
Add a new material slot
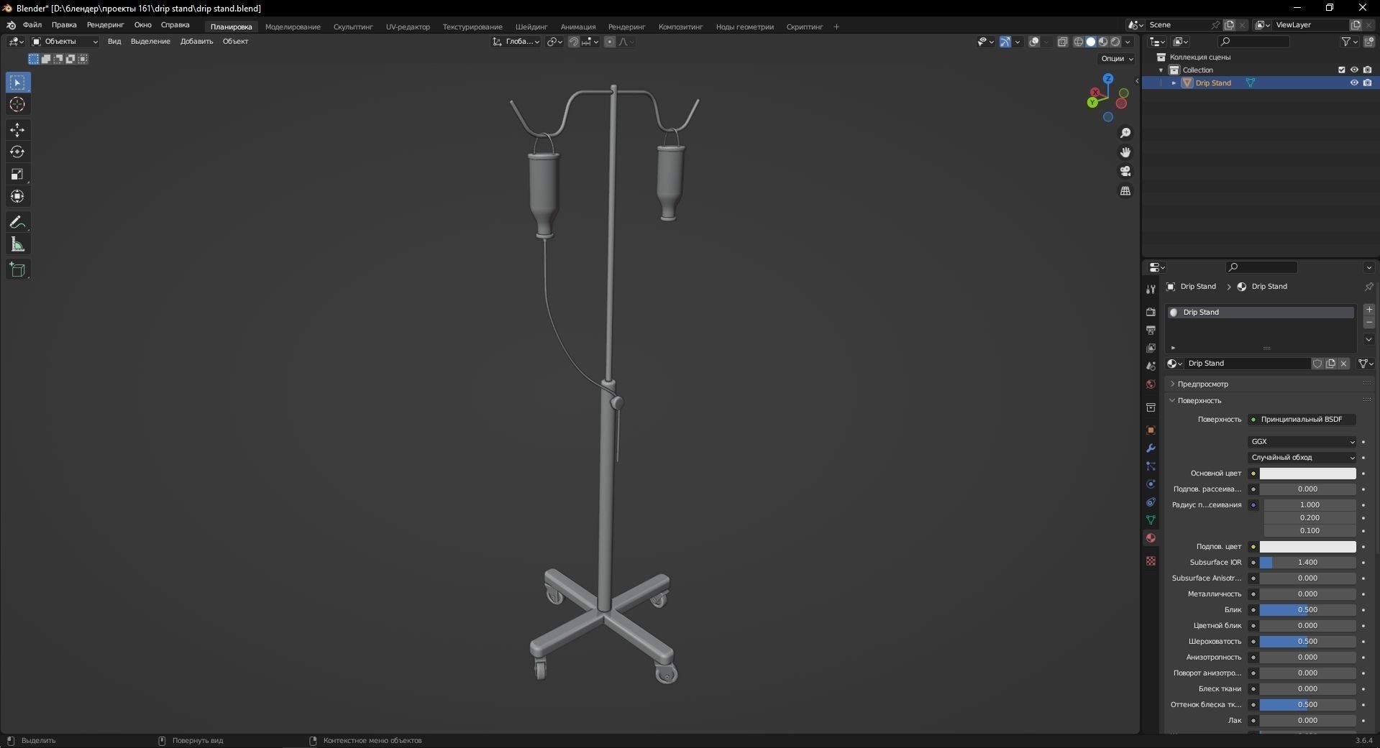[x=1368, y=310]
